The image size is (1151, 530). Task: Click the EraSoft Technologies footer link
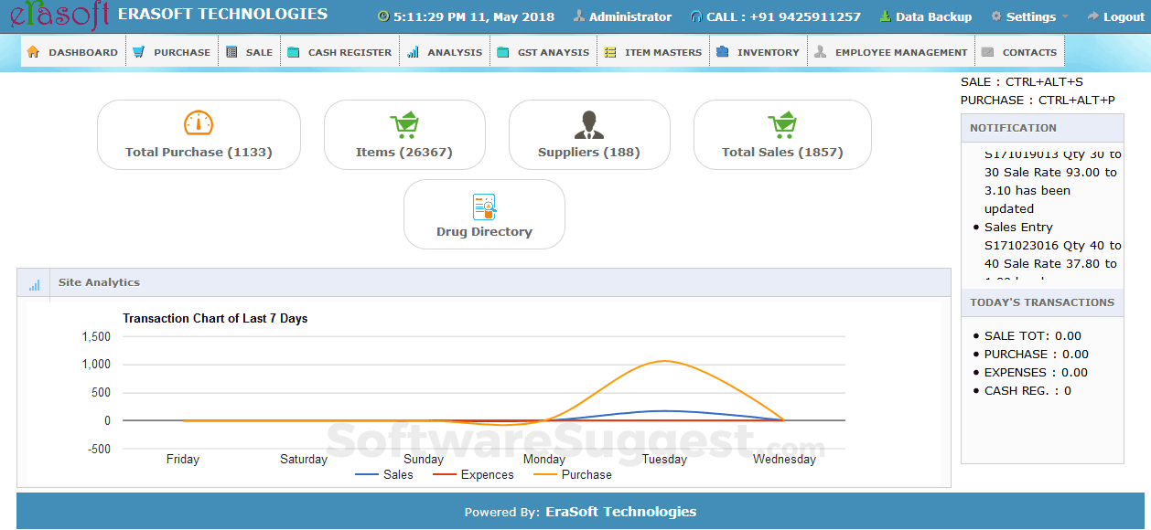(x=621, y=512)
